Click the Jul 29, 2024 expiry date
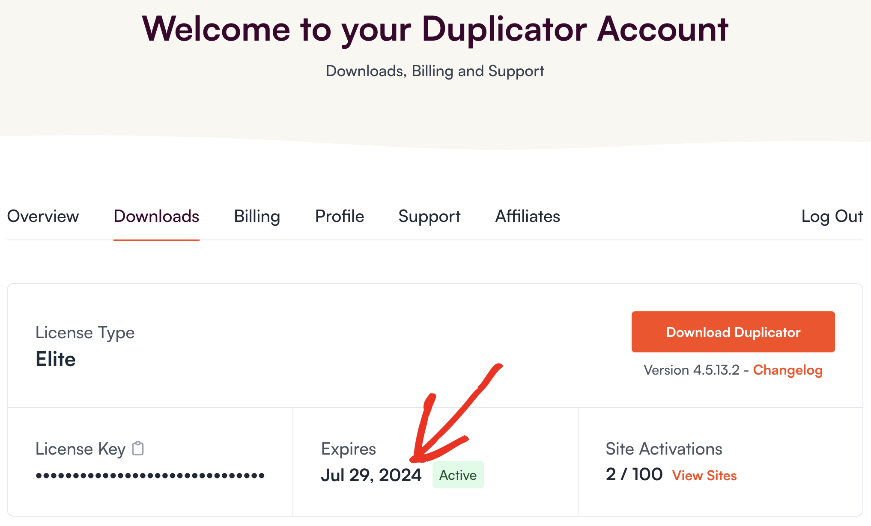The height and width of the screenshot is (526, 871). tap(371, 475)
